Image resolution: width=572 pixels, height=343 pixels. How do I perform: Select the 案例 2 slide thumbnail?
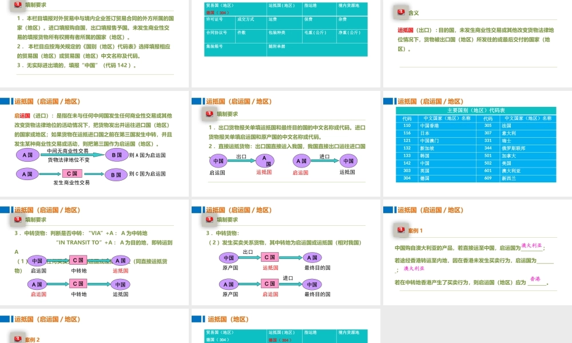click(94, 326)
